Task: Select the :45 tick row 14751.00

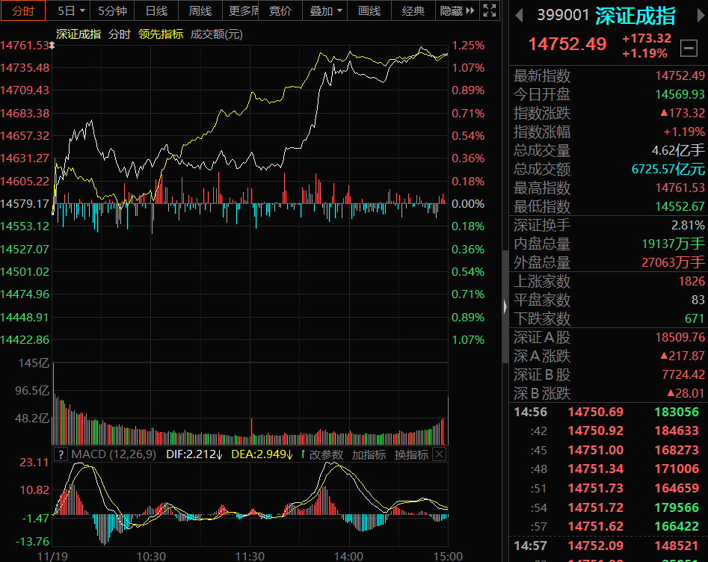Action: (606, 450)
